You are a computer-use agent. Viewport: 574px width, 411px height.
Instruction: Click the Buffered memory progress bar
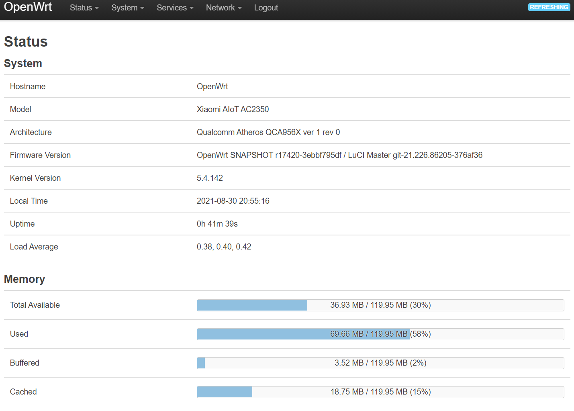(380, 363)
